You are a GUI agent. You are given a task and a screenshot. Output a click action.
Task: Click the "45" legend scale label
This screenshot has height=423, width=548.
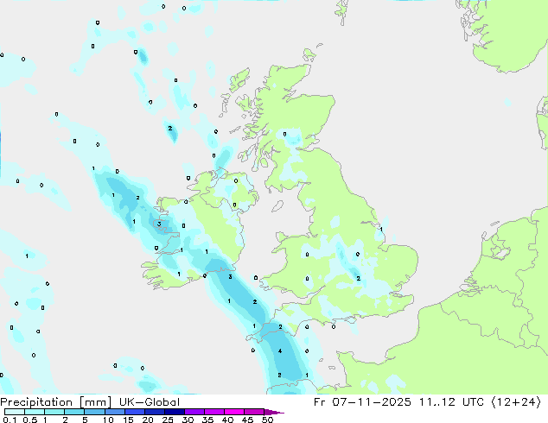[x=247, y=420]
